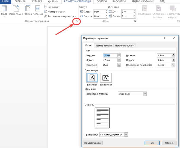Image resolution: width=180 pixels, height=148 pixels.
Task: Adjust the До spacing stepper
Action: 134,11
